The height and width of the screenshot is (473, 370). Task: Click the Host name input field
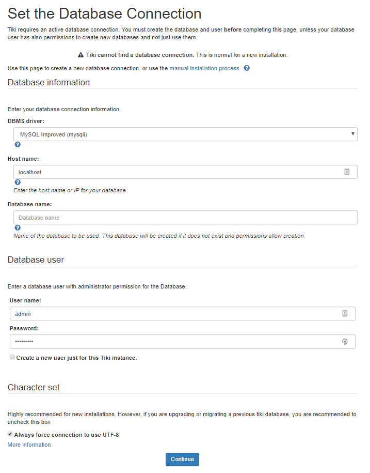pyautogui.click(x=175, y=172)
